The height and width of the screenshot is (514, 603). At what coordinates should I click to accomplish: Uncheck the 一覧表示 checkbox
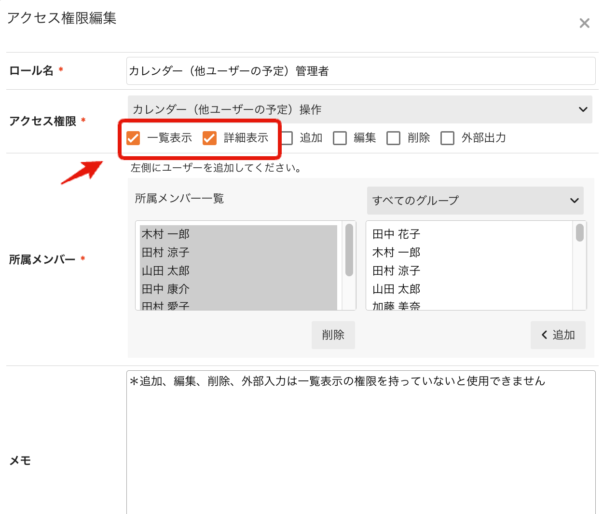click(x=133, y=138)
